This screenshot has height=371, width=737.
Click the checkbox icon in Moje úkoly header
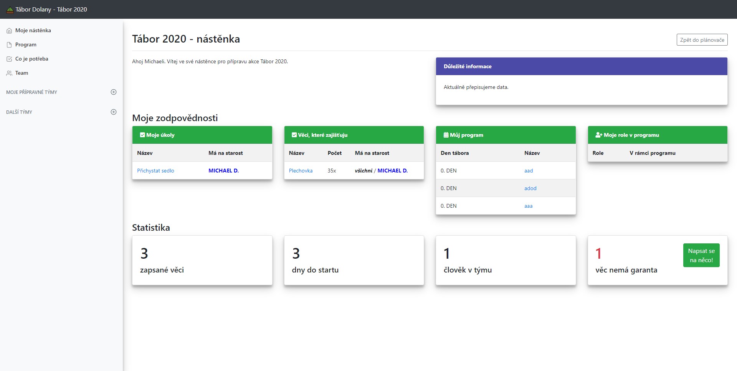[142, 135]
